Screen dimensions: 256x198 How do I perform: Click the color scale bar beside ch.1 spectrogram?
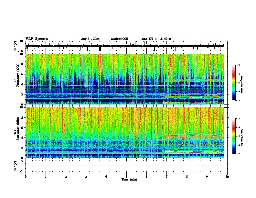pos(234,82)
